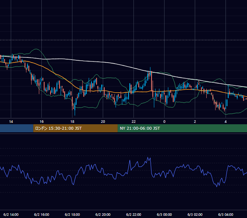
Task: Click the 6/3 04:00 label on indicator axis
Action: click(226, 214)
